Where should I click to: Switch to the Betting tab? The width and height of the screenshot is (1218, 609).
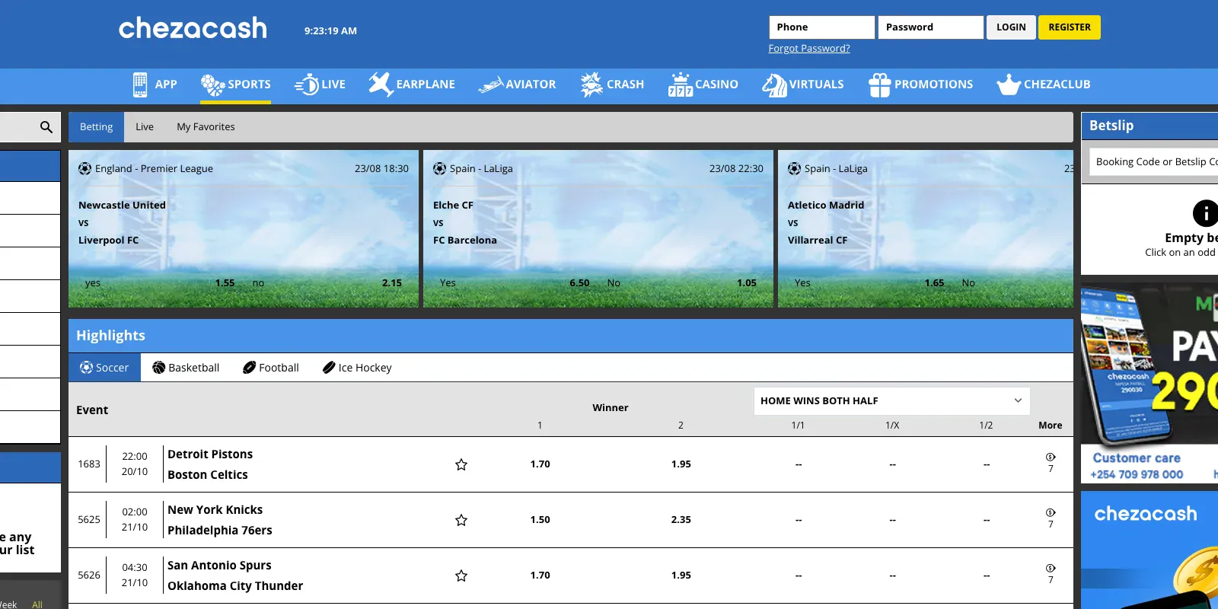click(97, 127)
